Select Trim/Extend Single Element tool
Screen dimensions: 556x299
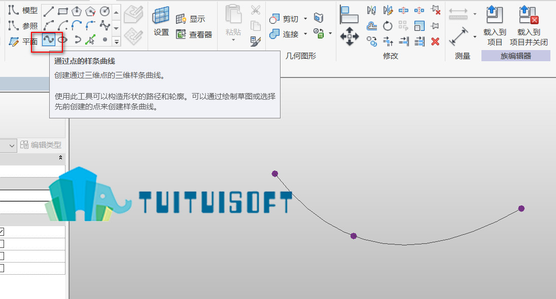coord(403,41)
